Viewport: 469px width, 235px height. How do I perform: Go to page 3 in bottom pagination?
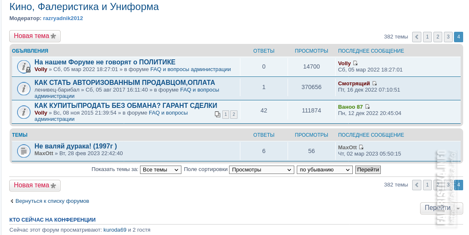pyautogui.click(x=448, y=185)
